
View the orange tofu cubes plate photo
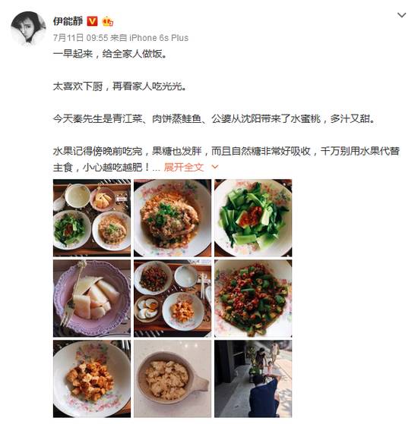click(x=92, y=378)
